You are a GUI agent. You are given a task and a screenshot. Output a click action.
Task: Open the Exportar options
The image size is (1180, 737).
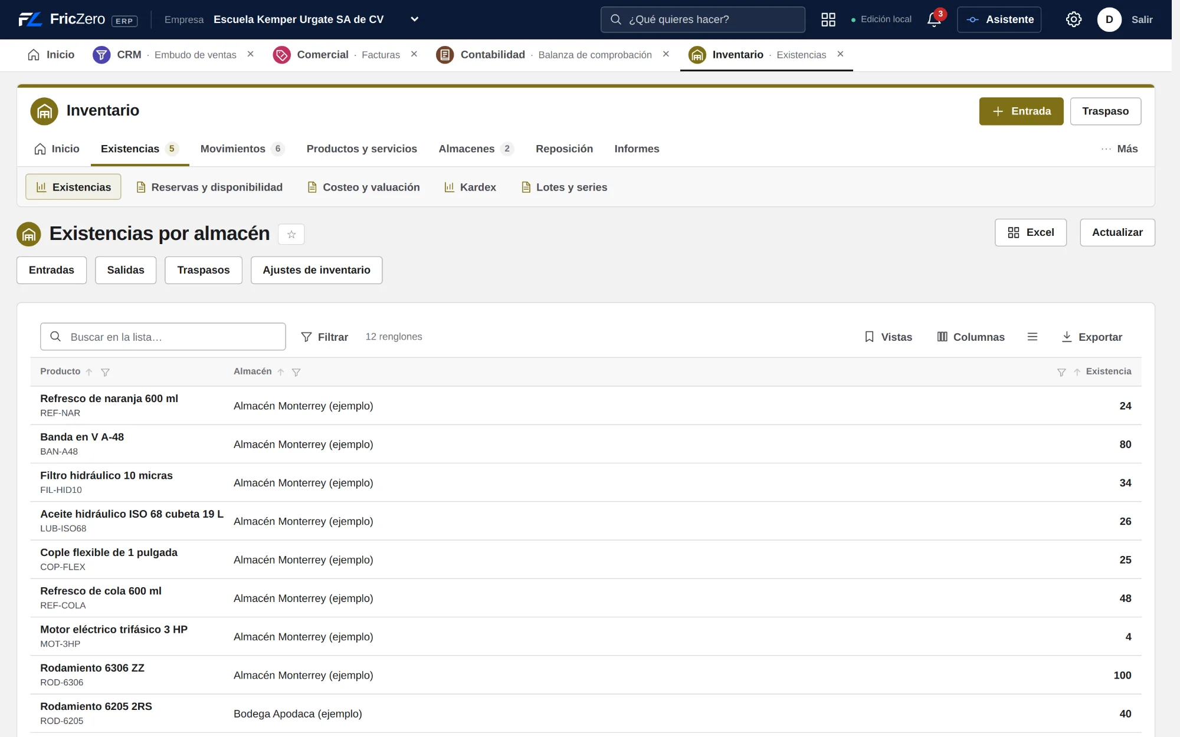(x=1092, y=337)
